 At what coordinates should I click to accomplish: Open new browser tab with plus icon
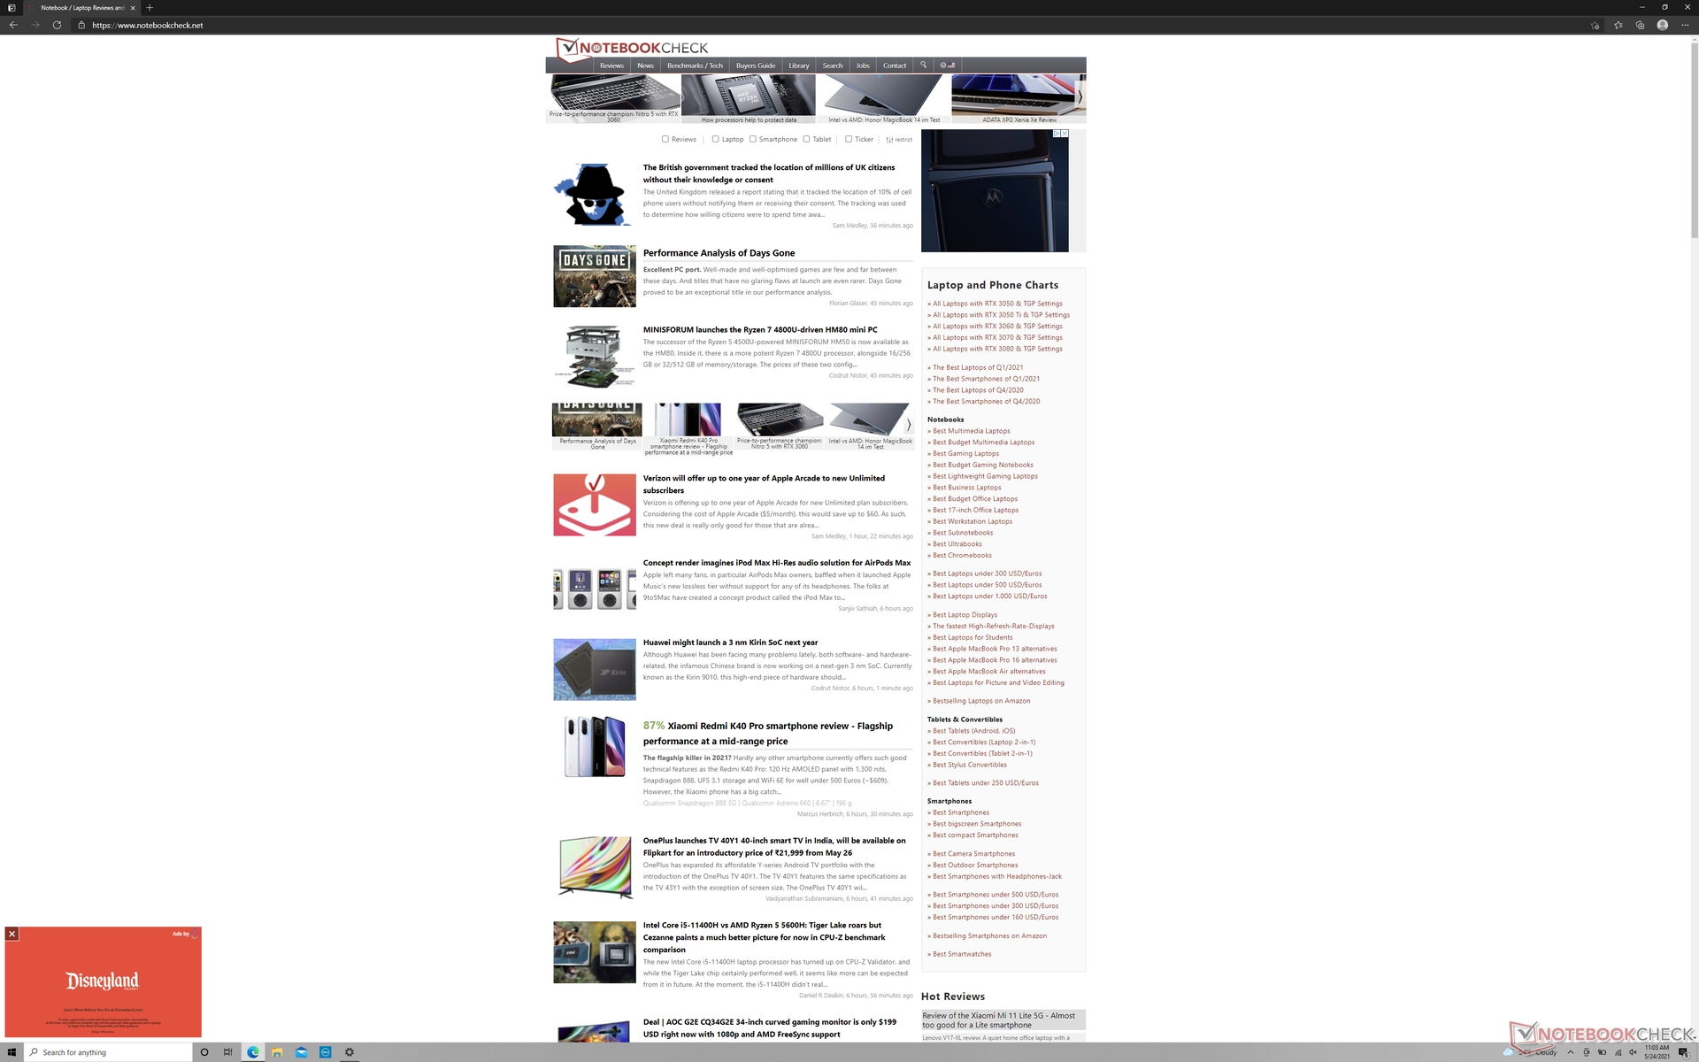150,7
